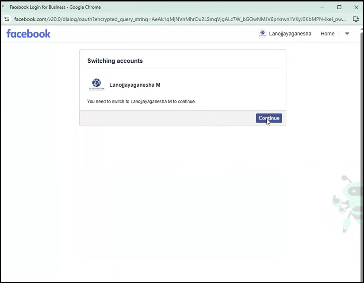Click the TN Digital Seva account logo
364x283 pixels.
tap(96, 84)
